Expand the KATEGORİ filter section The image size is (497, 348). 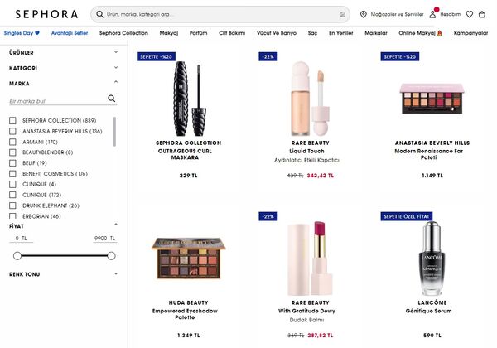coord(64,68)
